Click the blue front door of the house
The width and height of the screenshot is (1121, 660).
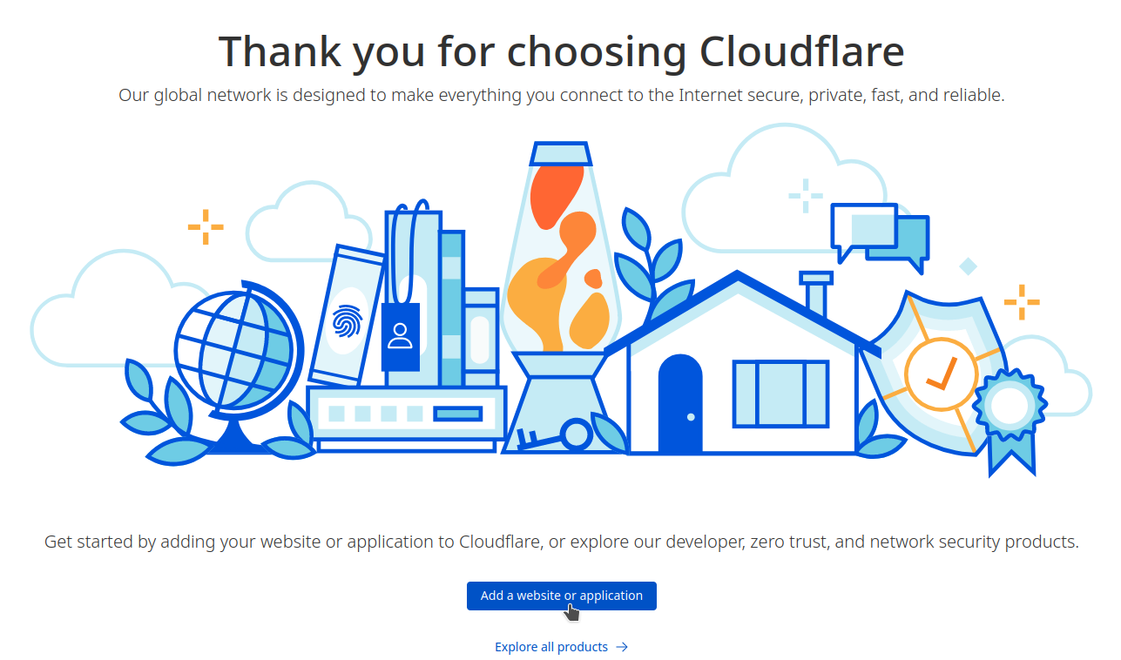click(680, 404)
